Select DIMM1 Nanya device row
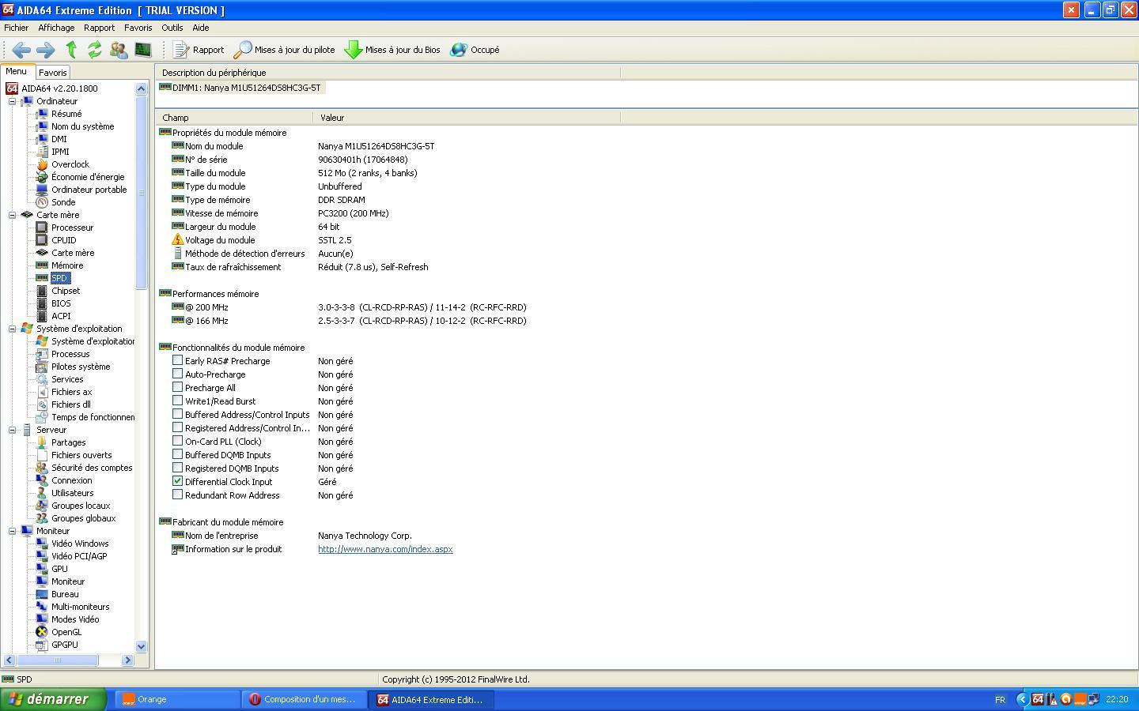The image size is (1139, 711). (x=240, y=88)
